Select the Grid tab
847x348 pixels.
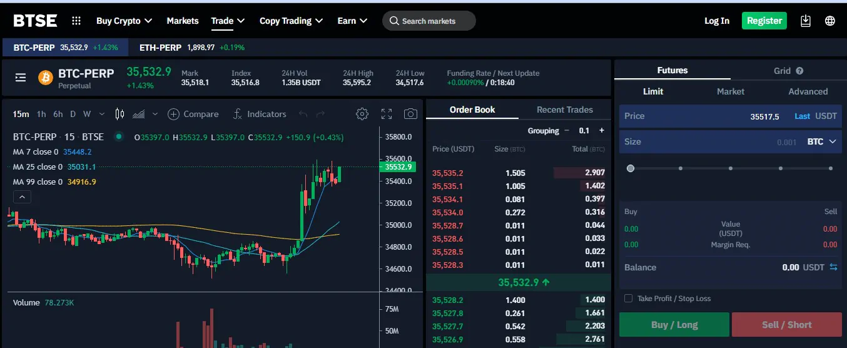coord(783,71)
